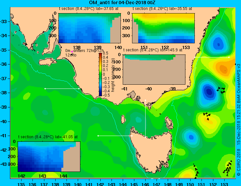The height and width of the screenshot is (186, 241).
Task: Select the white section line off the NSW coast
Action: [x=212, y=57]
